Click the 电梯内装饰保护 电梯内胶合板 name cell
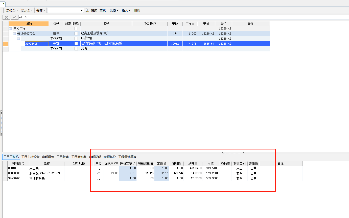The image size is (349, 218). pos(106,44)
